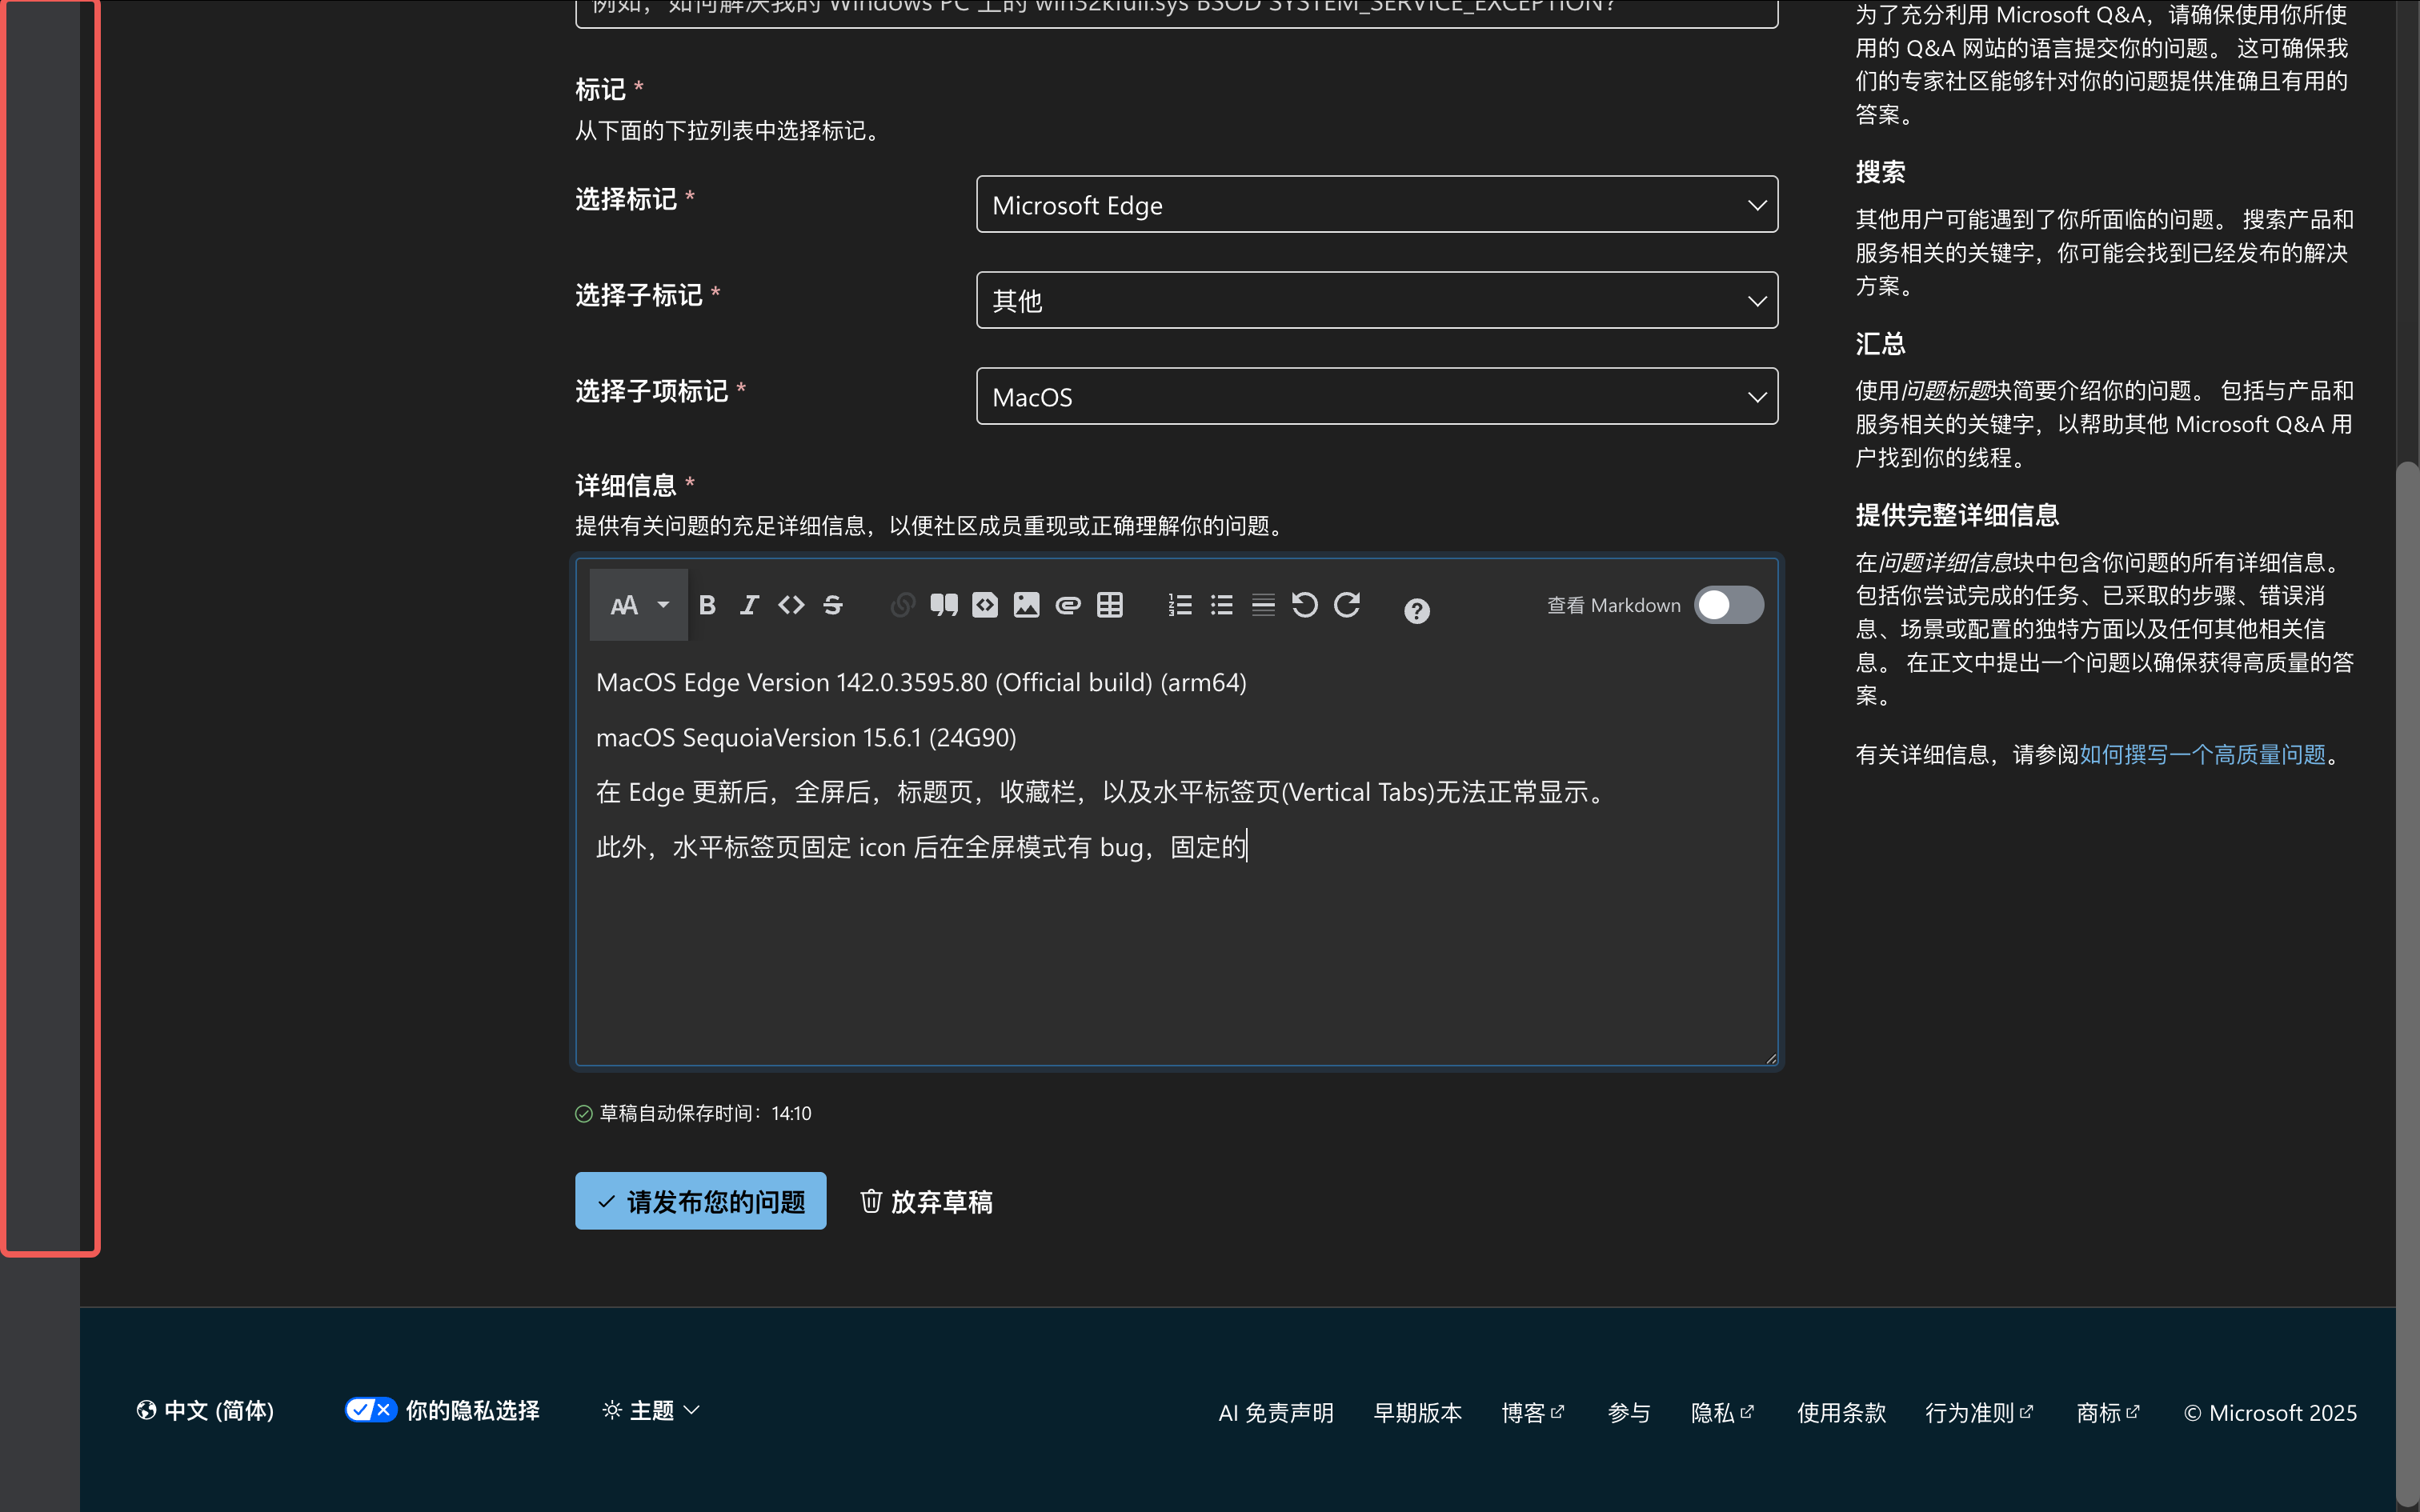
Task: Click the editor resize handle corner
Action: 1771,1058
